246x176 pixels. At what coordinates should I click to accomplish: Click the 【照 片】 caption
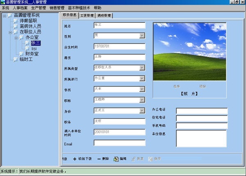189,94
